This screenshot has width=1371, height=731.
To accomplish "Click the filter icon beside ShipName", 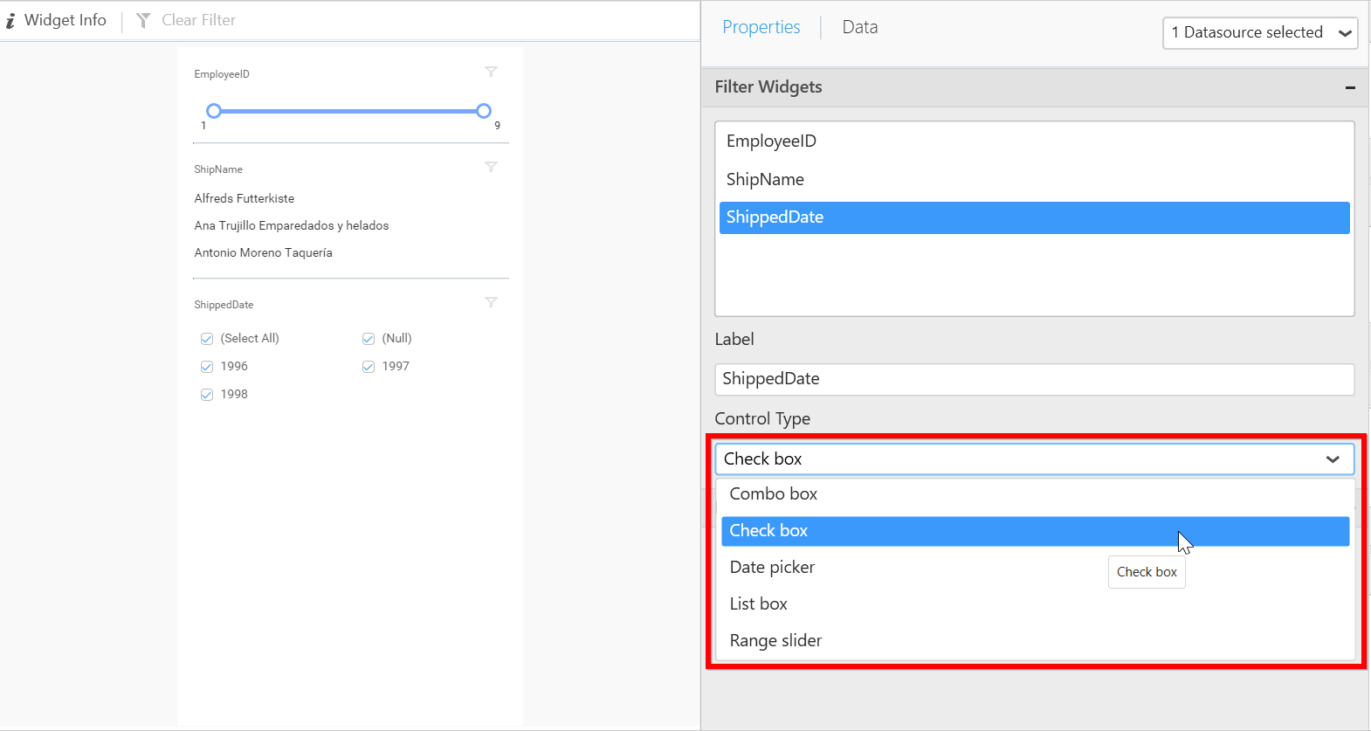I will pos(491,167).
